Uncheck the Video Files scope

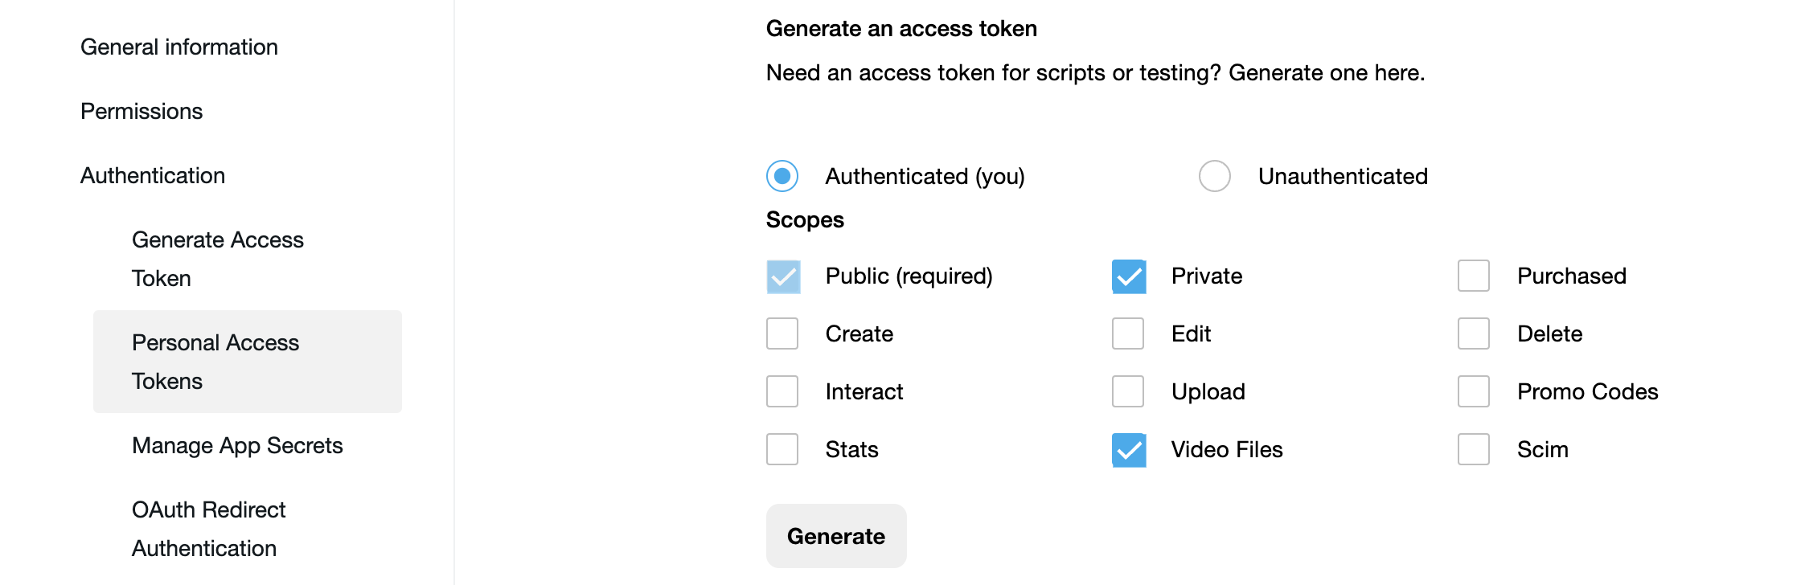[x=1129, y=450]
